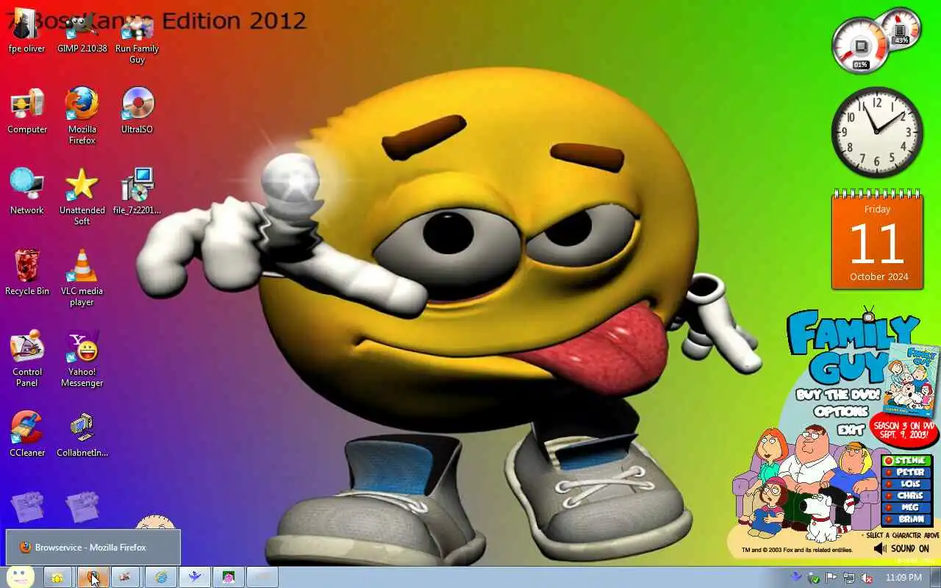Open the Computer desktop icon
The height and width of the screenshot is (588, 941).
27,111
